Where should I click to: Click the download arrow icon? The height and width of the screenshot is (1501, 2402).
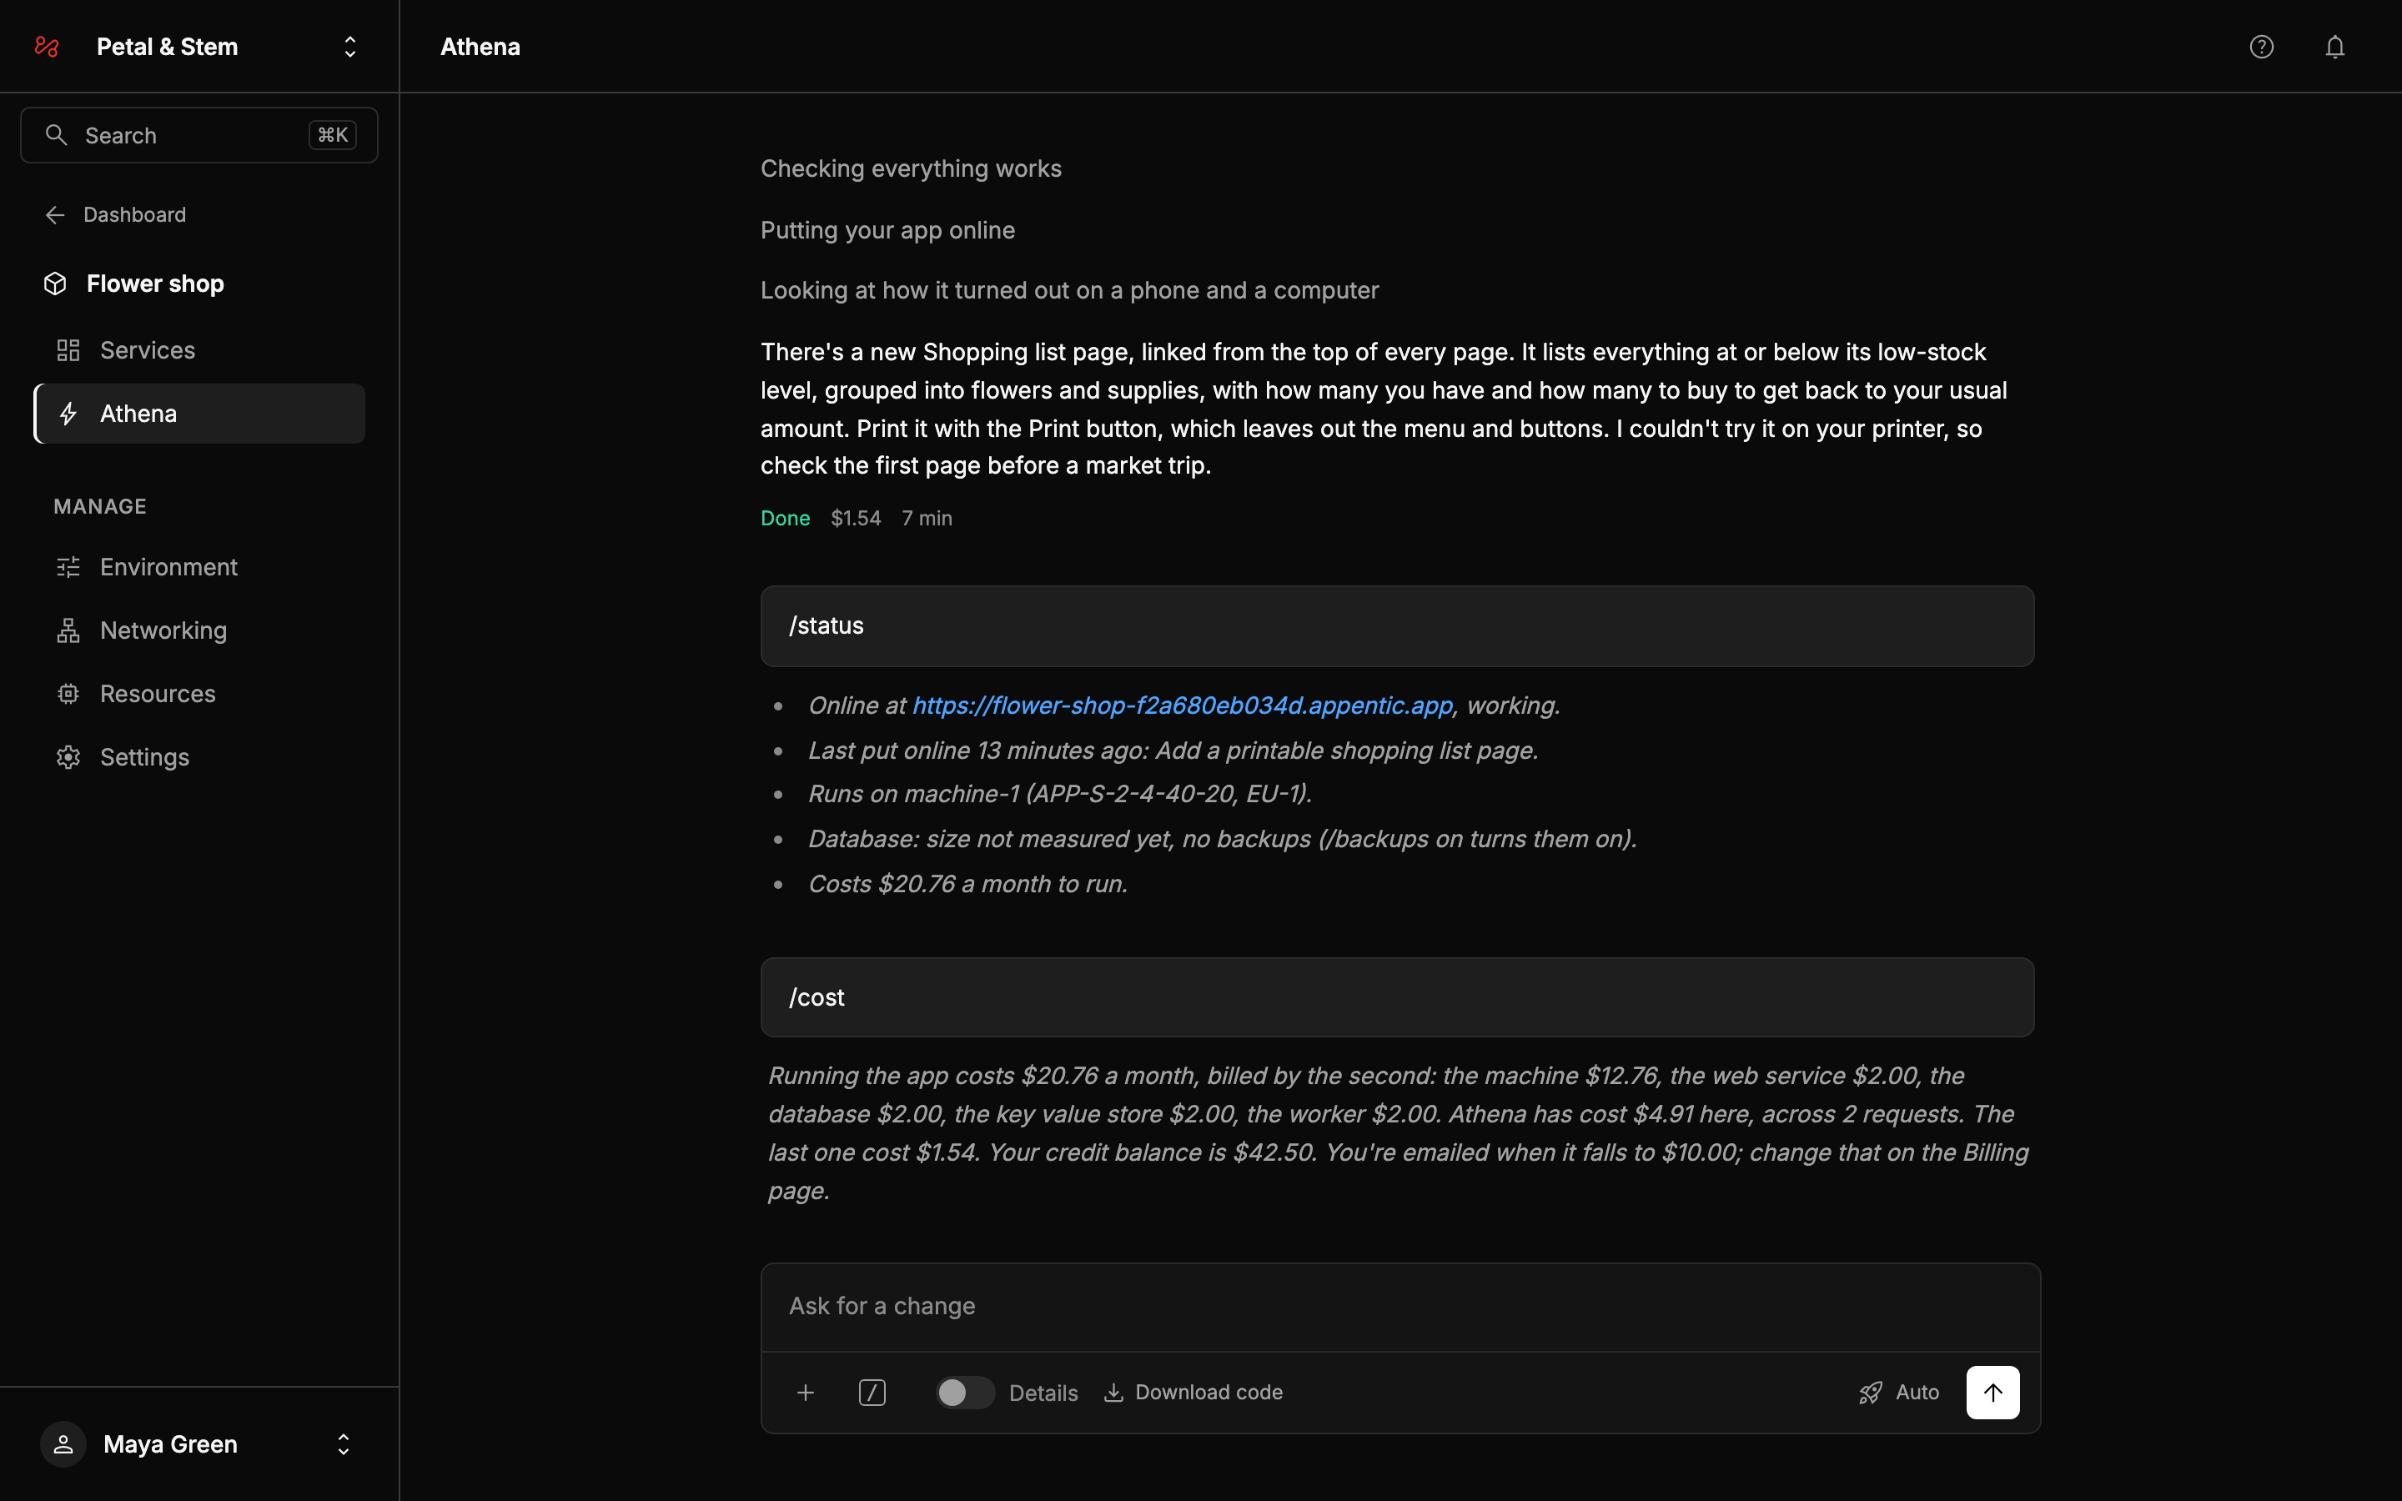click(1113, 1393)
